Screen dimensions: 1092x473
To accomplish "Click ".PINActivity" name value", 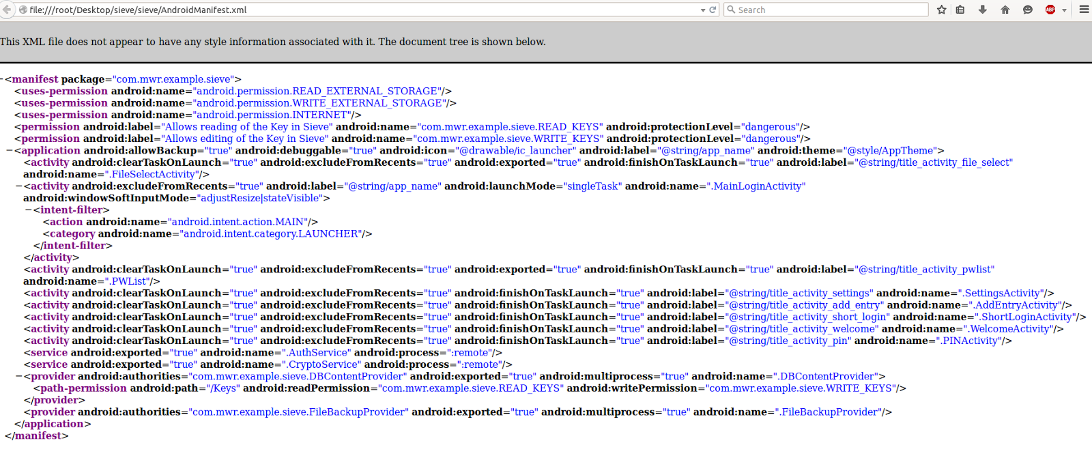I will (969, 341).
